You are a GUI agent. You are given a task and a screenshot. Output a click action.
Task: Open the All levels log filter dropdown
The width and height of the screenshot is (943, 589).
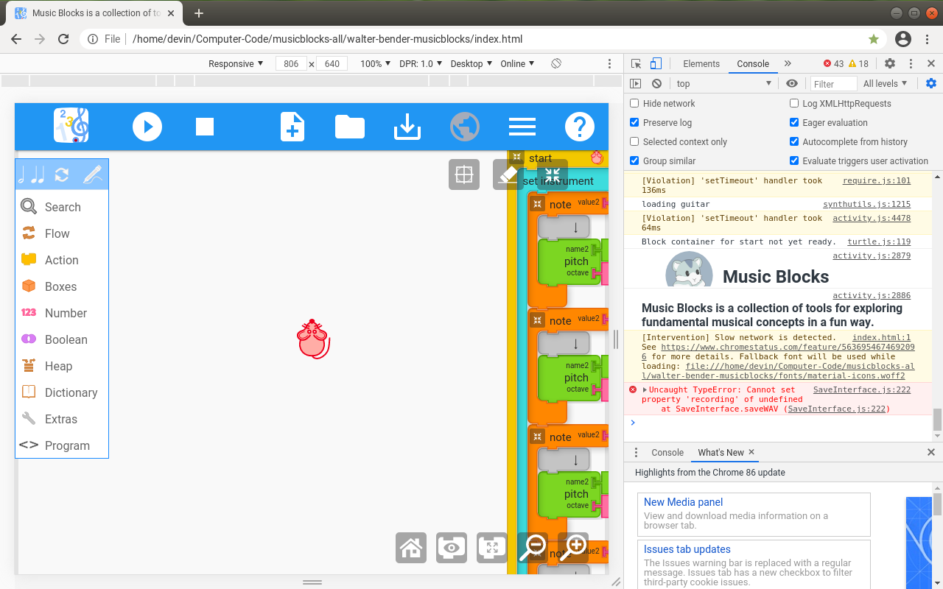pos(886,83)
